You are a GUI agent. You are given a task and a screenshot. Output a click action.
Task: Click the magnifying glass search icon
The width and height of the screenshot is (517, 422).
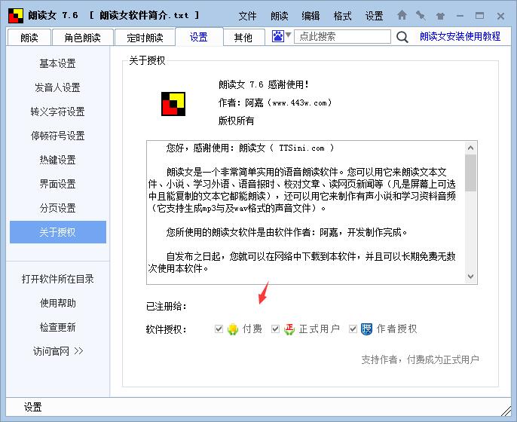(402, 37)
